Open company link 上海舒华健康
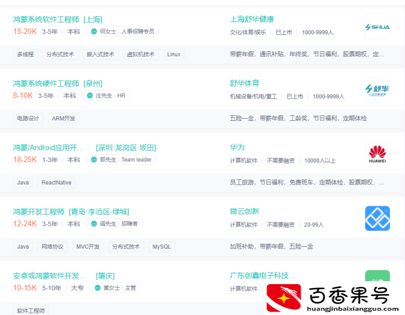The width and height of the screenshot is (405, 315). (252, 19)
